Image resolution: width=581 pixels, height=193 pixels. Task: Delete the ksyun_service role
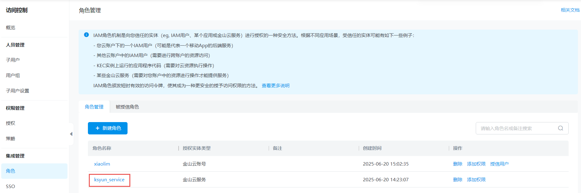point(457,180)
